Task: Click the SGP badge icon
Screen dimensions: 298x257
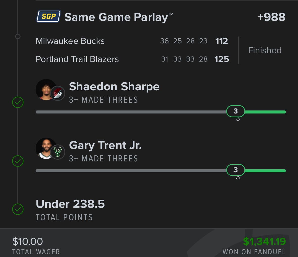Action: click(49, 16)
